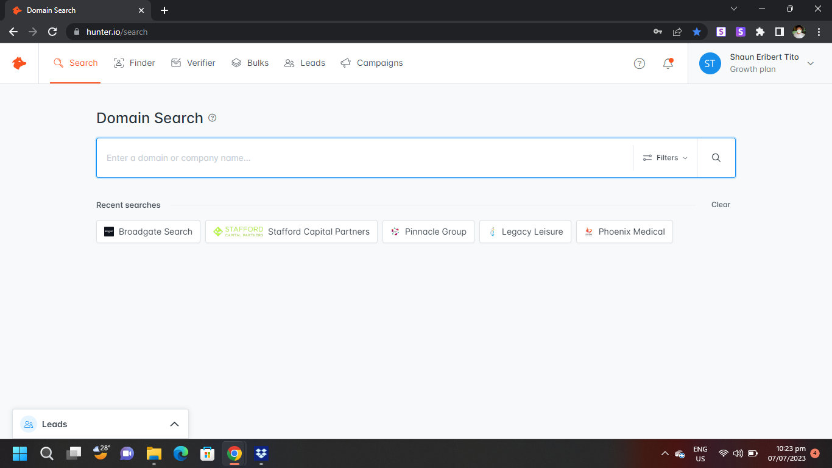Show hidden system tray icons
Viewport: 832px width, 468px height.
pos(665,453)
